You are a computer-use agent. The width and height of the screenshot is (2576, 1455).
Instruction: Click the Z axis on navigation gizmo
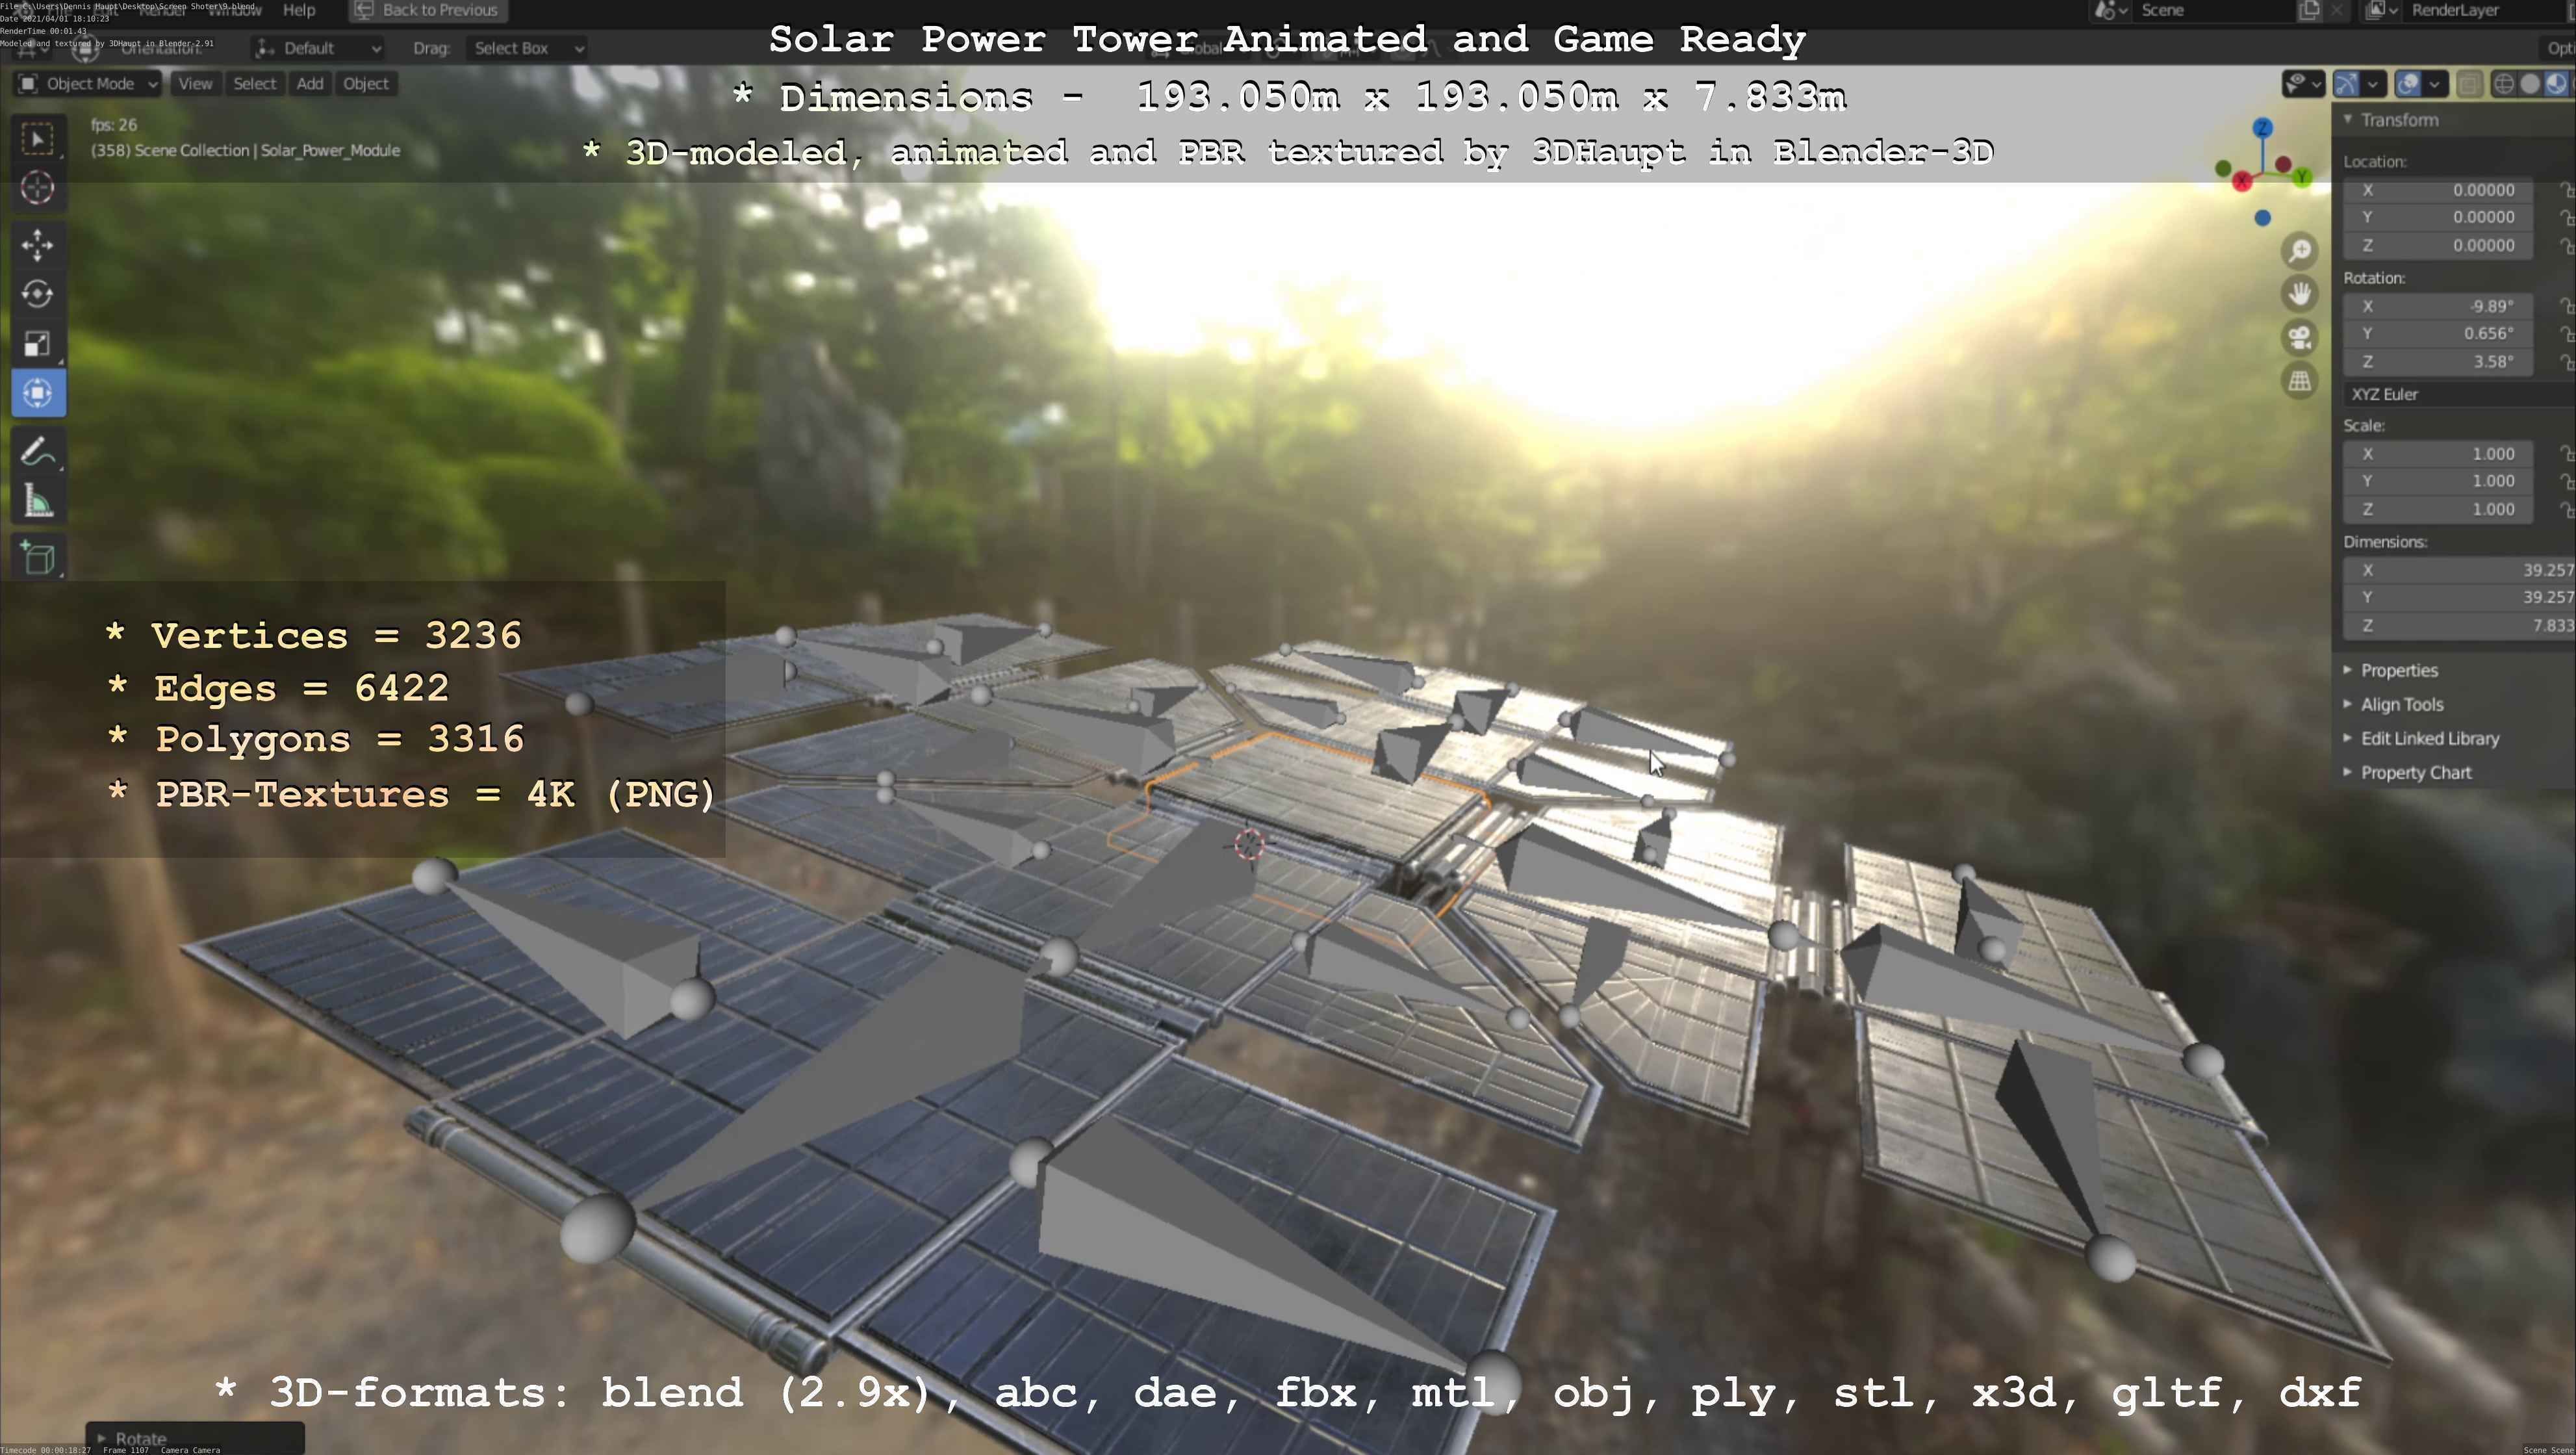(2262, 128)
